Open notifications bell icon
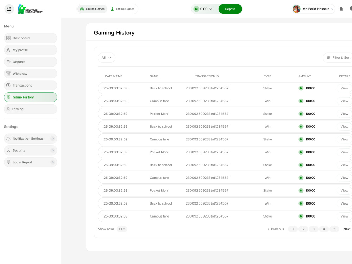 [341, 9]
